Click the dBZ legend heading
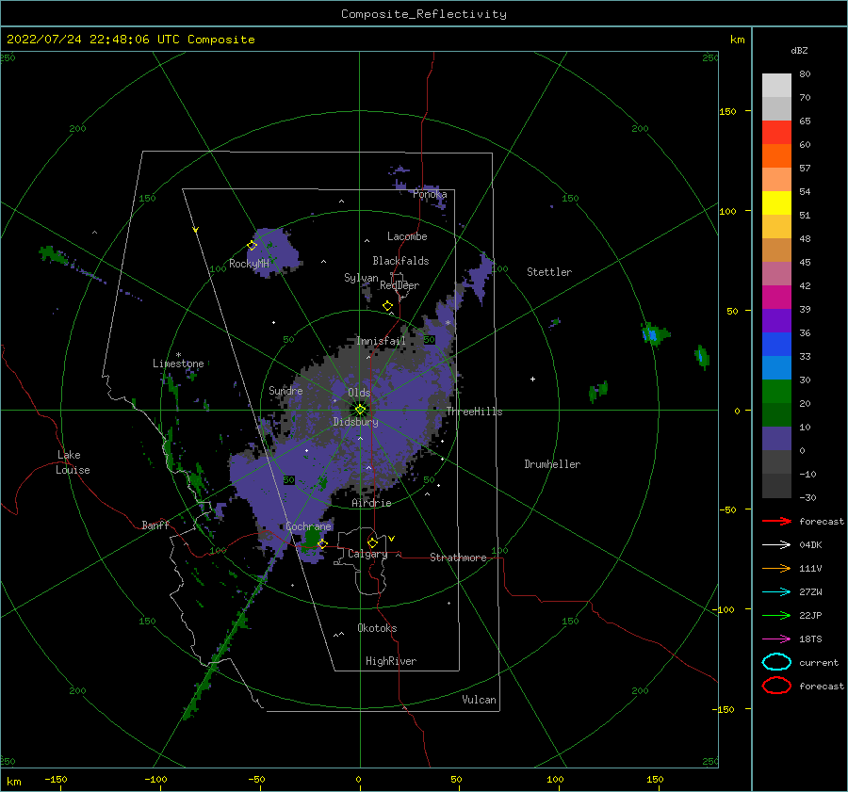The height and width of the screenshot is (792, 848). (x=799, y=50)
